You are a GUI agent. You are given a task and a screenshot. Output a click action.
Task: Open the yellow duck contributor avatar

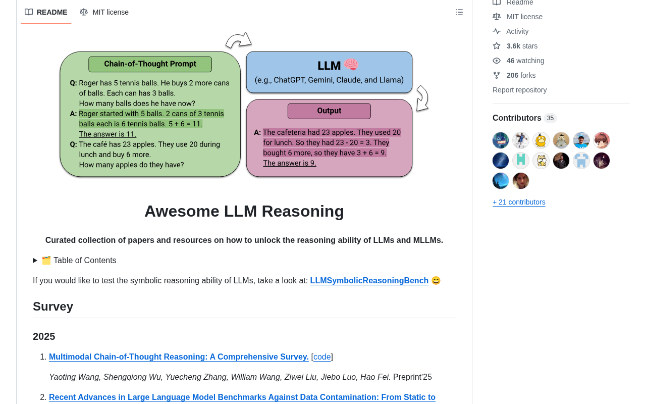[541, 140]
